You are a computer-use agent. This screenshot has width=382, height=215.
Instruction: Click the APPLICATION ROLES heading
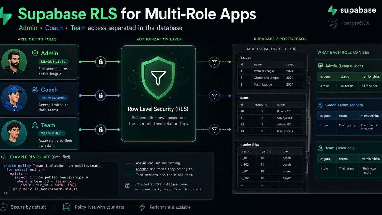(x=37, y=39)
